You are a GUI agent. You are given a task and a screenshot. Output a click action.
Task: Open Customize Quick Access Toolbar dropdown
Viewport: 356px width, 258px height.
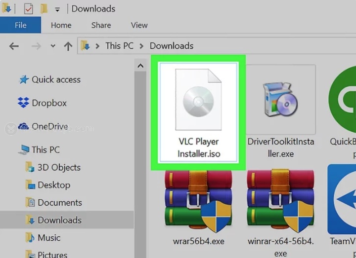(57, 9)
